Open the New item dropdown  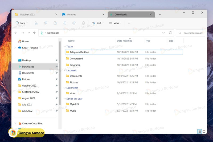tap(22, 23)
